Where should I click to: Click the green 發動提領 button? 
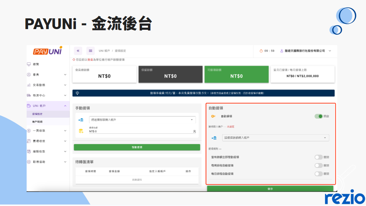point(137,147)
